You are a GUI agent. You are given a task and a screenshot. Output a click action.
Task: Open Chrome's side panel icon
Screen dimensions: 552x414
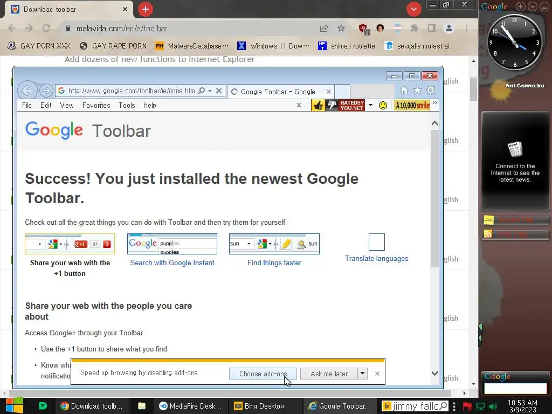[432, 28]
